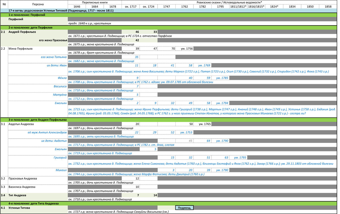Viewport: 340px width, 214px height.
Task: Select the 'Переписные книги' header cell
Action: (95, 2)
